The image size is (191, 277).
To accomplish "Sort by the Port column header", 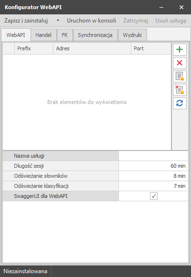I will coord(151,48).
